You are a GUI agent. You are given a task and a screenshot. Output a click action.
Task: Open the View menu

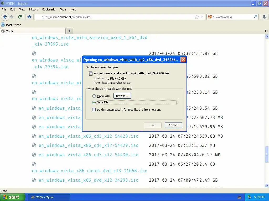(22, 9)
